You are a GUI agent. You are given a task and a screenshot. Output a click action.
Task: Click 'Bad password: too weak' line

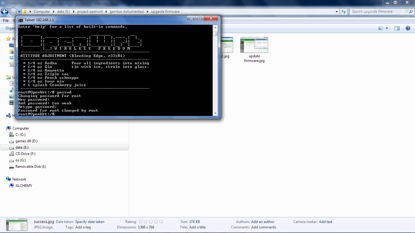tap(45, 103)
